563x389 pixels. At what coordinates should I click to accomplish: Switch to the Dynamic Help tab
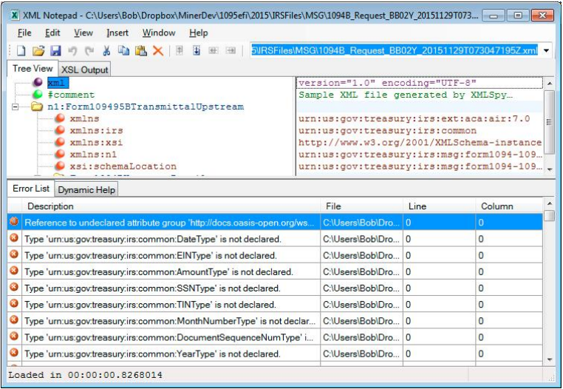pyautogui.click(x=86, y=190)
